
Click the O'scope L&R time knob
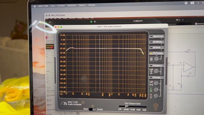(156, 83)
